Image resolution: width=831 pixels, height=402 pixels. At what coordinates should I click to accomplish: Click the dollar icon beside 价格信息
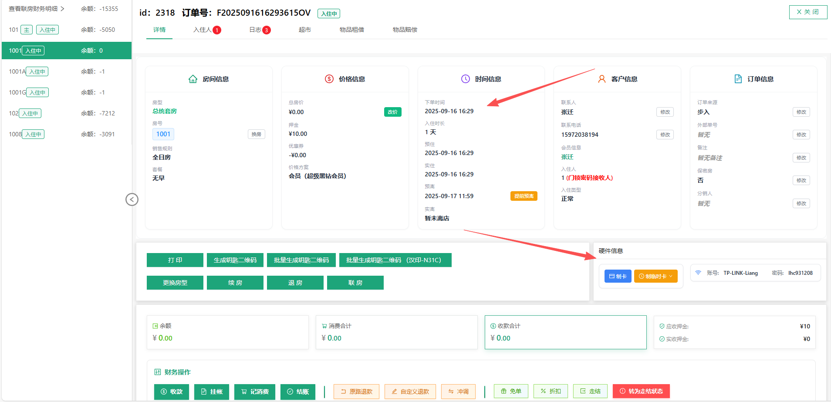click(329, 79)
